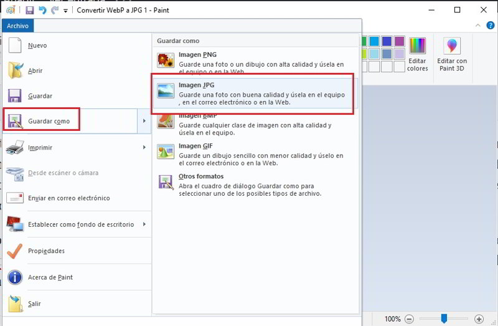Viewport: 498px width, 326px height.
Task: Pick the purple color swatch in palette
Action: pyautogui.click(x=399, y=42)
